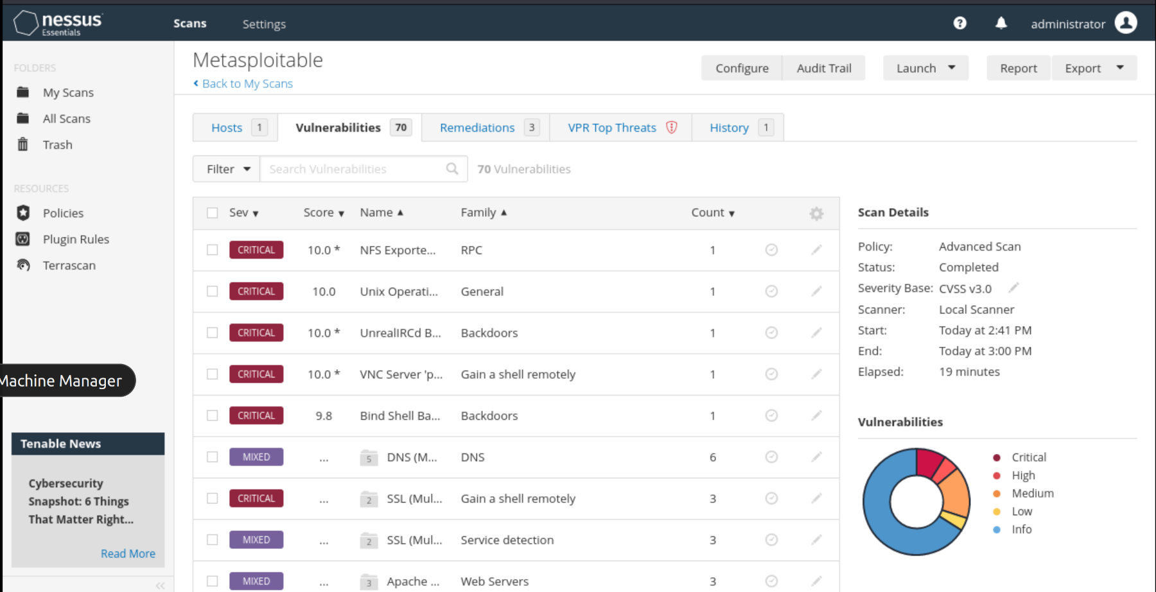Screen dimensions: 1156x592
Task: Open the Settings top menu
Action: 264,24
